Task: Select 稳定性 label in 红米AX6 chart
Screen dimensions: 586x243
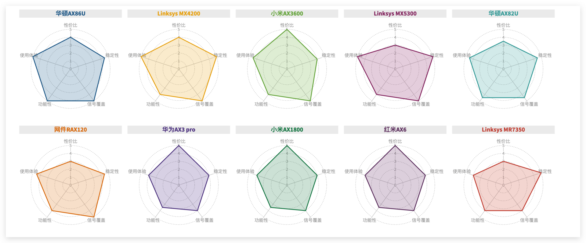Action: (x=437, y=171)
